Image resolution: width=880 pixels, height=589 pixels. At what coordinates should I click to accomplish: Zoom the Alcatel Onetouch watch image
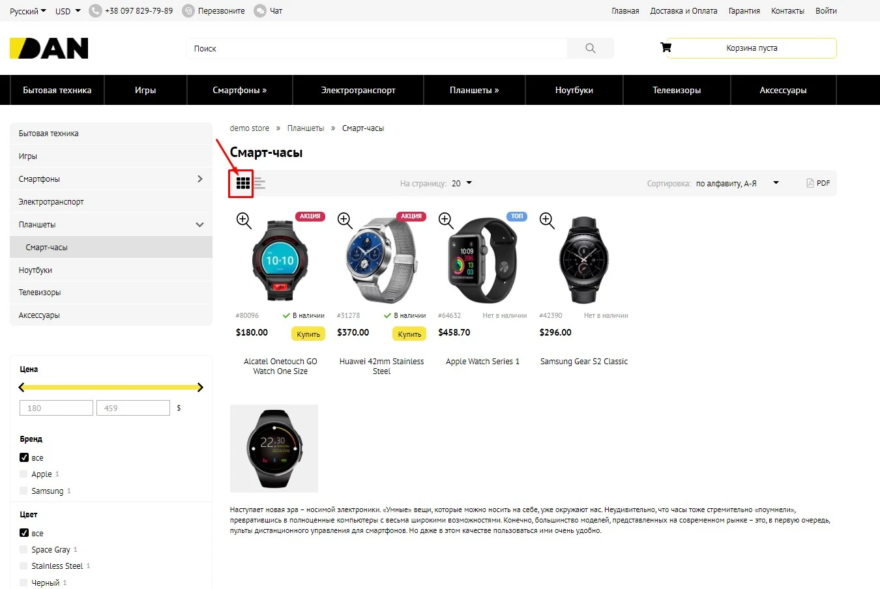pyautogui.click(x=244, y=220)
